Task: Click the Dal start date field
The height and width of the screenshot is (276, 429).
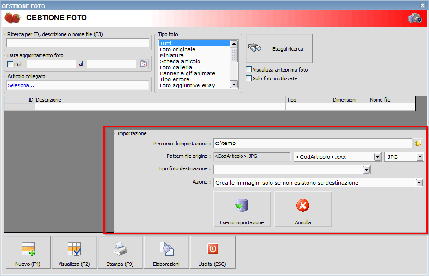Action: point(51,64)
